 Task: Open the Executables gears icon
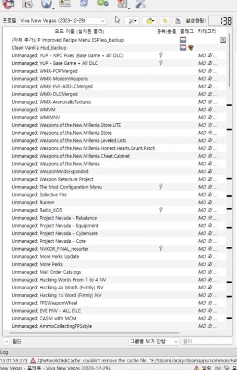[103, 3]
